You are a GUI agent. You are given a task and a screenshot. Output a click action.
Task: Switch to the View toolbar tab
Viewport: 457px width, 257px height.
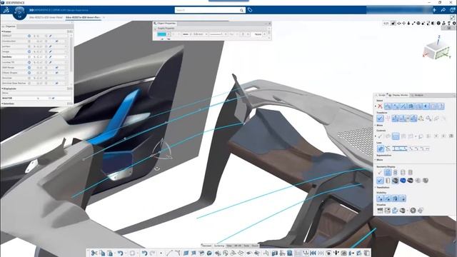(229, 246)
